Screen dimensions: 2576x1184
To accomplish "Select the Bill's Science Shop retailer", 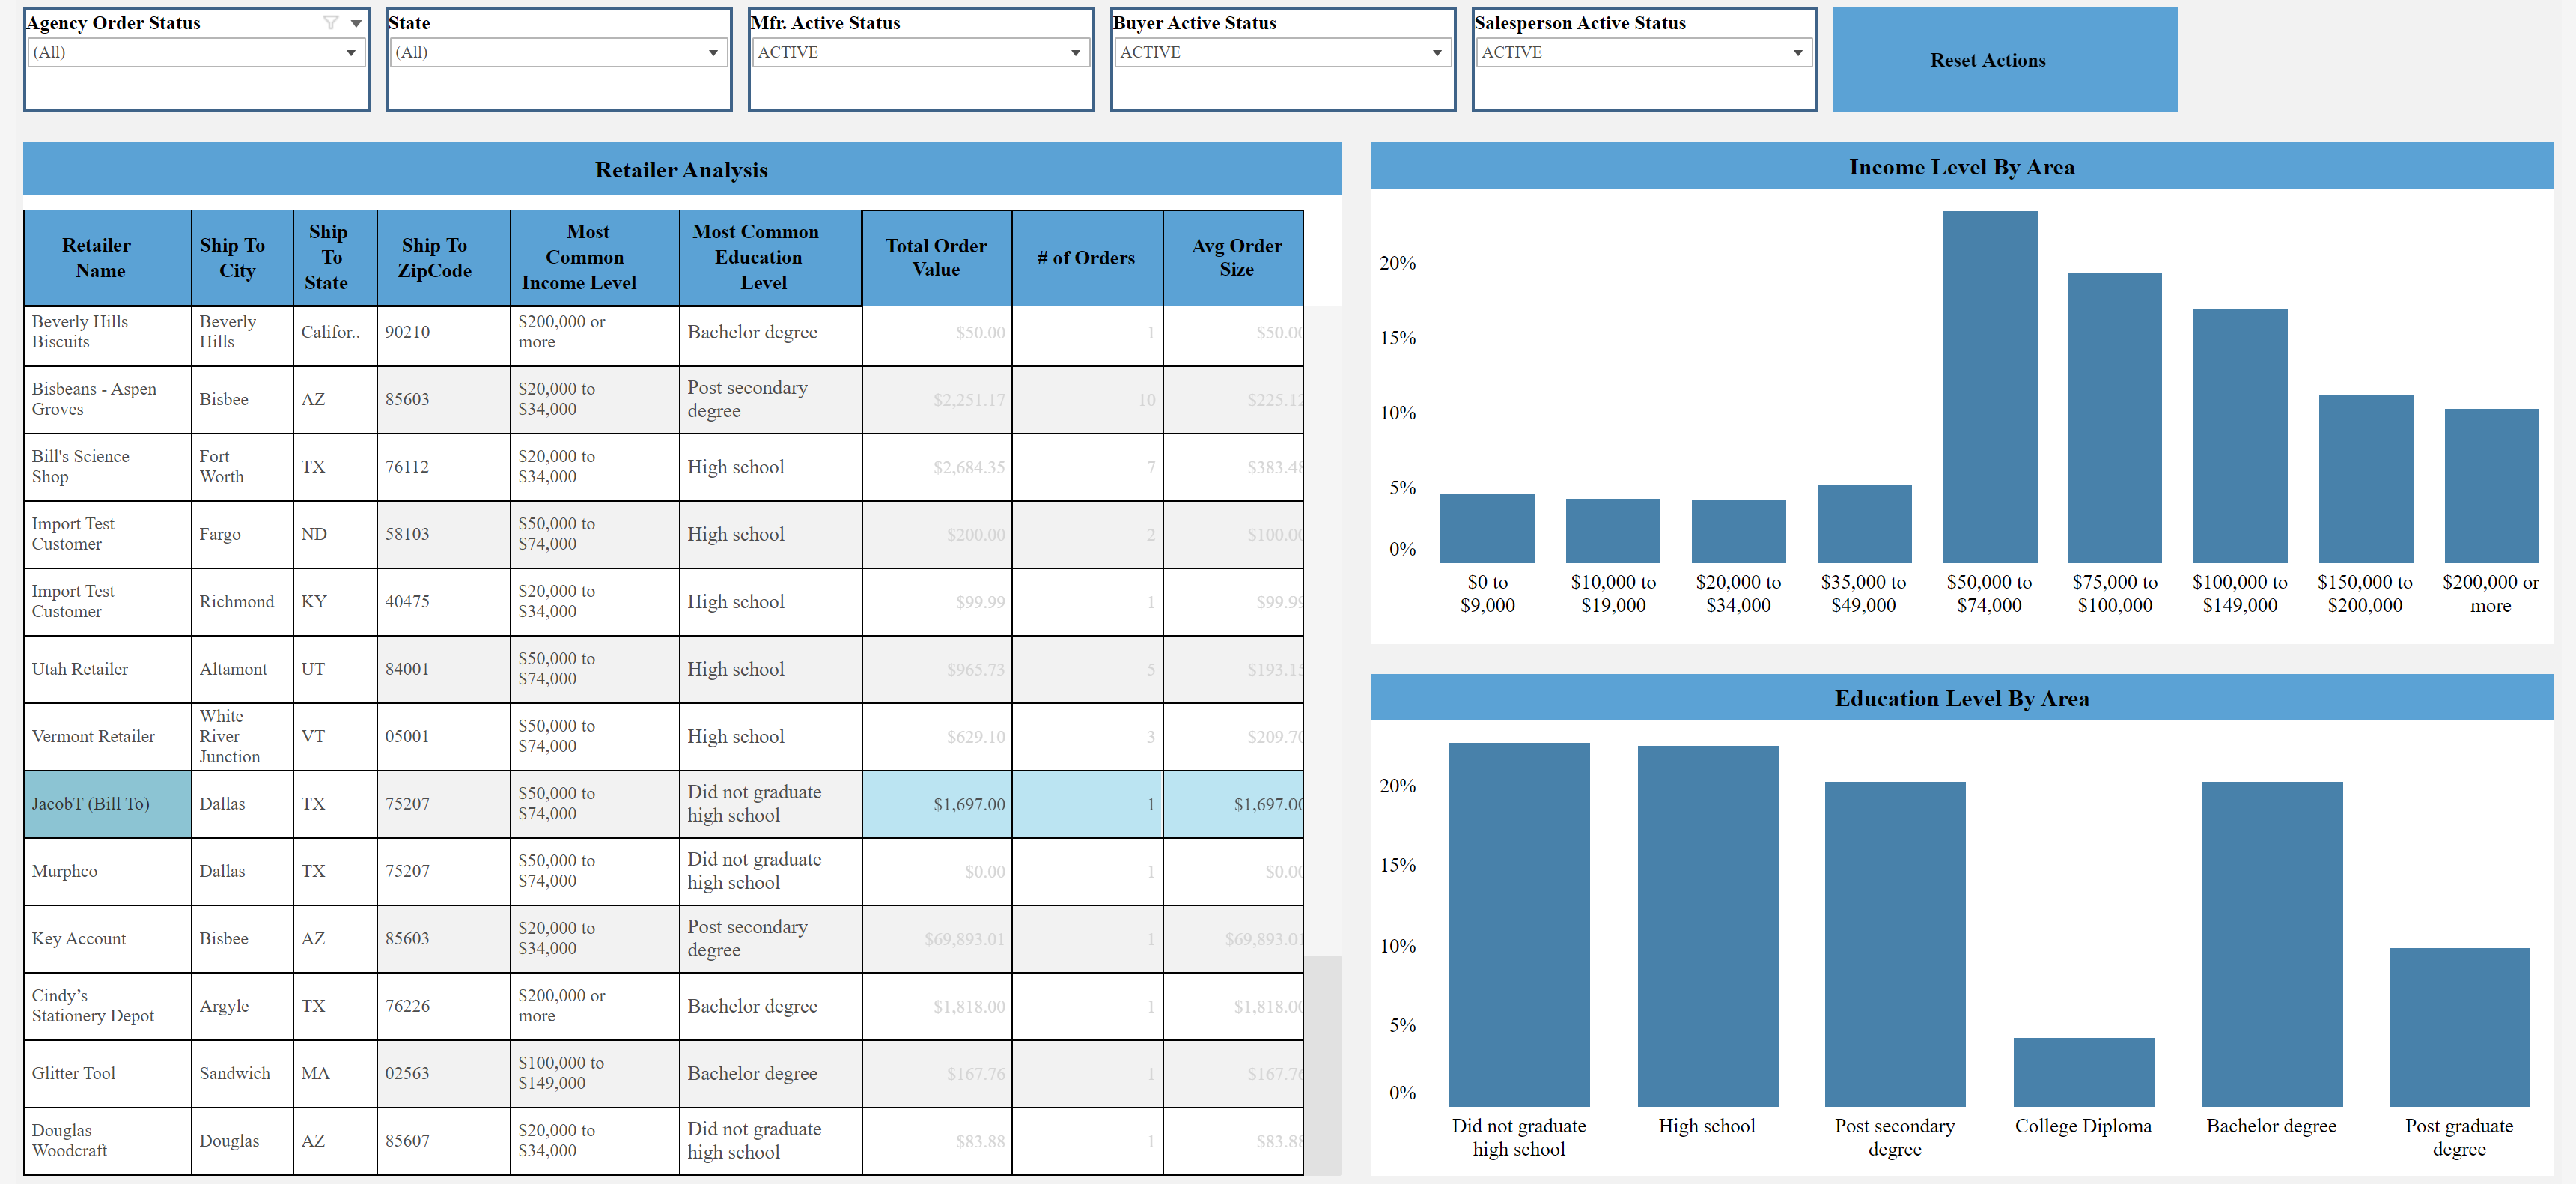I will point(107,467).
